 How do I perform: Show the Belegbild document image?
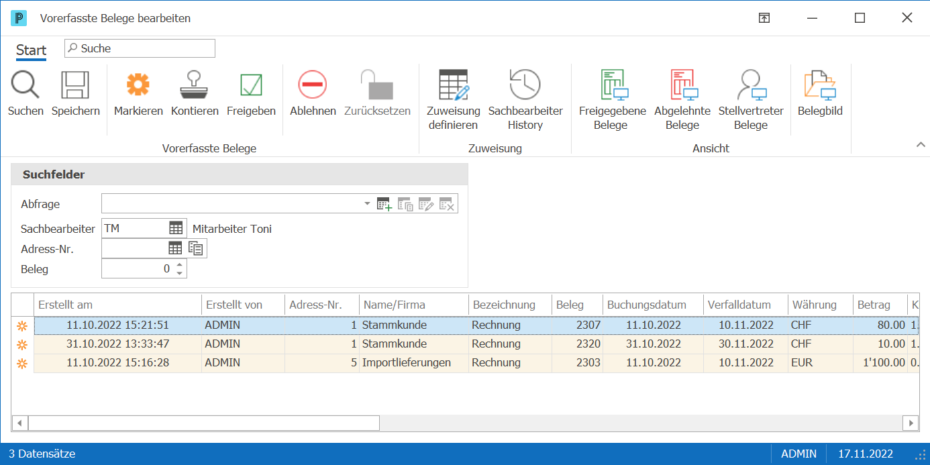820,85
